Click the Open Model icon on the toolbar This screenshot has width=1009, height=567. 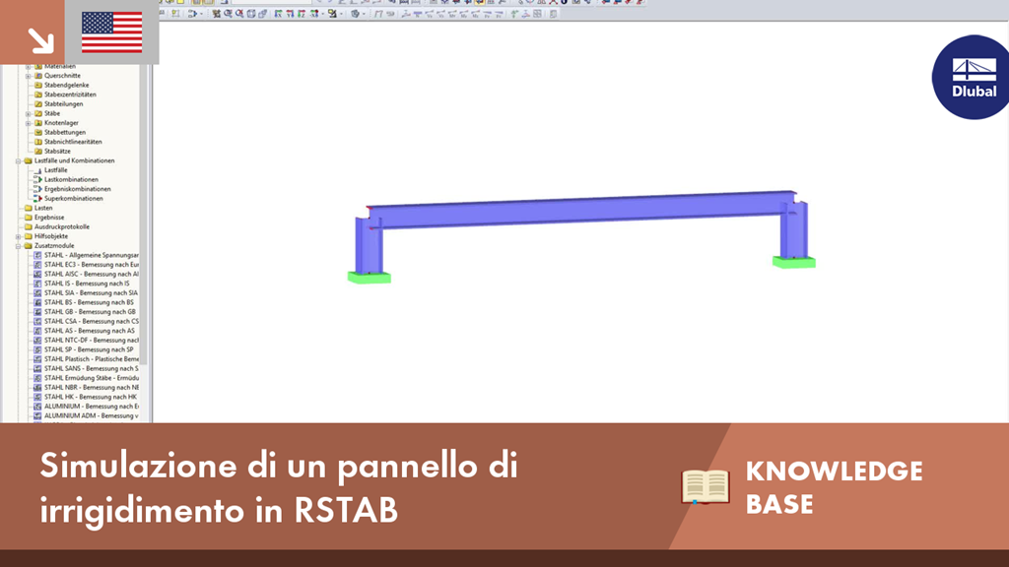coord(169,5)
